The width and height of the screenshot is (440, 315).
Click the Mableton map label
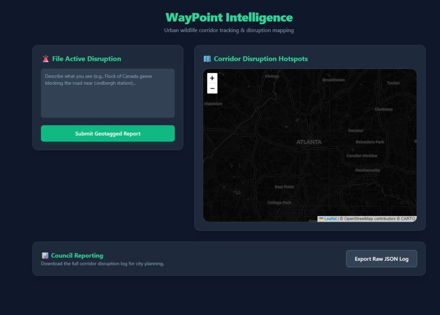tap(213, 103)
